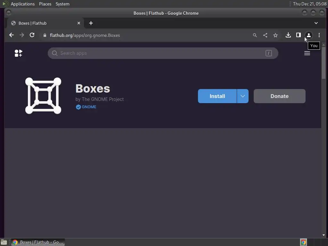Open Chrome profile 'You' icon

pos(309,35)
